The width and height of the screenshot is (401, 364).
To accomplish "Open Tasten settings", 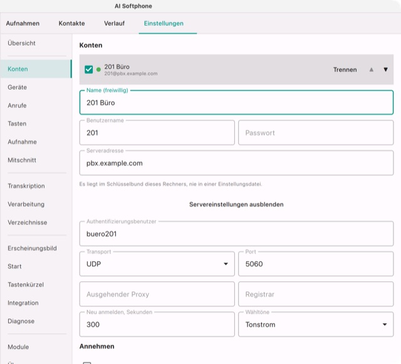I will point(36,123).
